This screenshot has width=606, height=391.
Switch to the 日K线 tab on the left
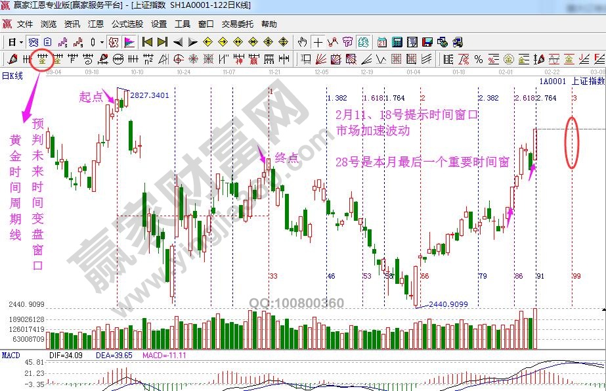coord(11,74)
